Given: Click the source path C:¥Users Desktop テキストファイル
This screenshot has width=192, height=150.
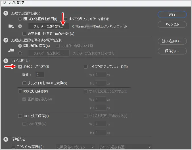Looking at the screenshot, I should point(99,26).
